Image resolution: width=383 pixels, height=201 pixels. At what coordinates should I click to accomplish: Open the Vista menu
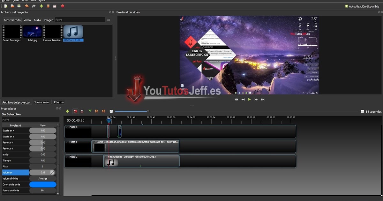[x=33, y=1]
